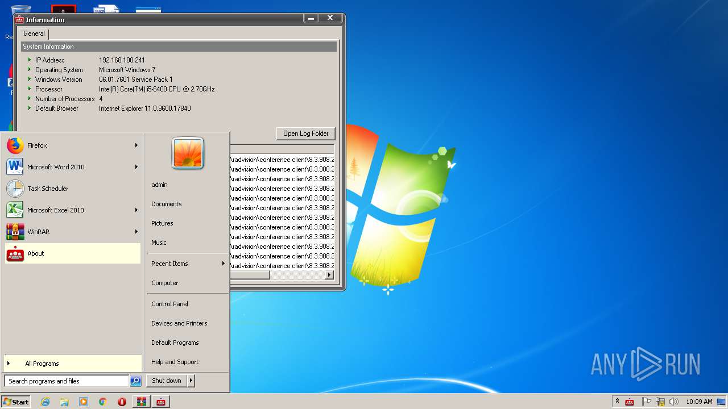Screen dimensions: 728x409
Task: Expand Recent Items submenu
Action: [x=224, y=264]
